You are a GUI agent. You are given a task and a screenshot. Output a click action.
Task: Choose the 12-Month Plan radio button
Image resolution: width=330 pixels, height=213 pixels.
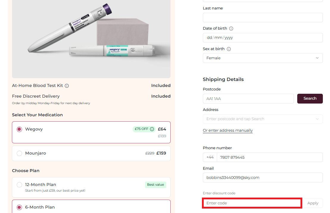19,185
